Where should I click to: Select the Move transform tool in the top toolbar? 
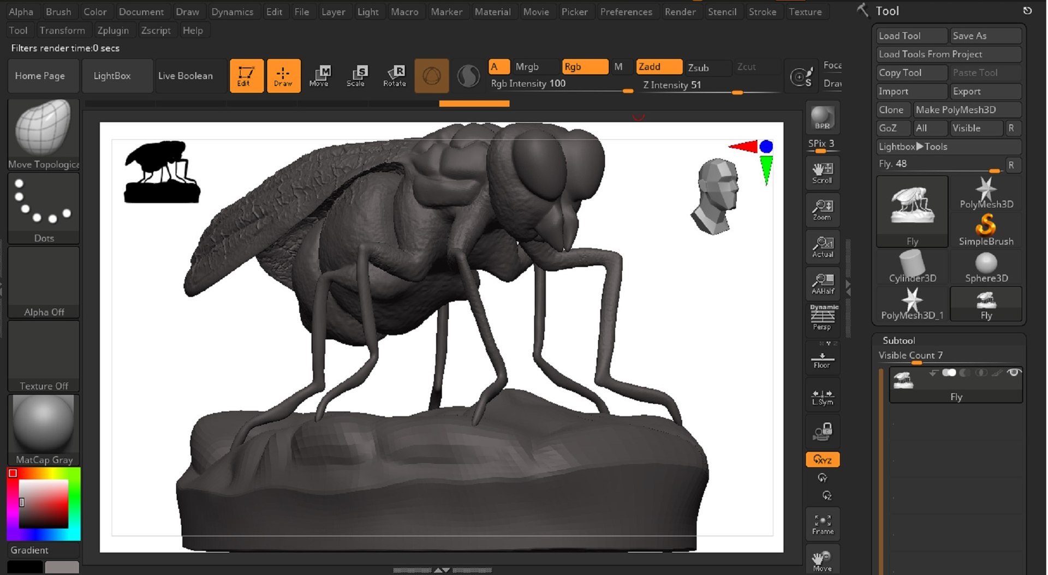click(x=319, y=76)
